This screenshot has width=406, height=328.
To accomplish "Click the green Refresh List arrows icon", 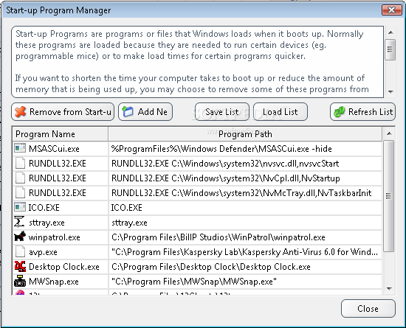I will click(x=340, y=111).
